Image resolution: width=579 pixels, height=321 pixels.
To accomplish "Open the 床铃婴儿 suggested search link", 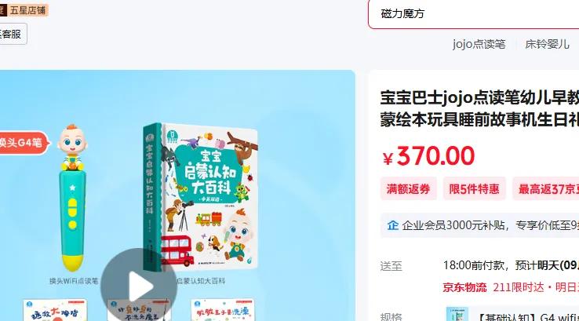I will click(547, 44).
